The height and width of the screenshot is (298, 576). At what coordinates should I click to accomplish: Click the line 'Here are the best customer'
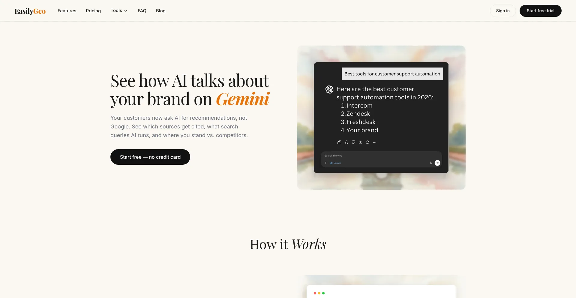pos(375,89)
